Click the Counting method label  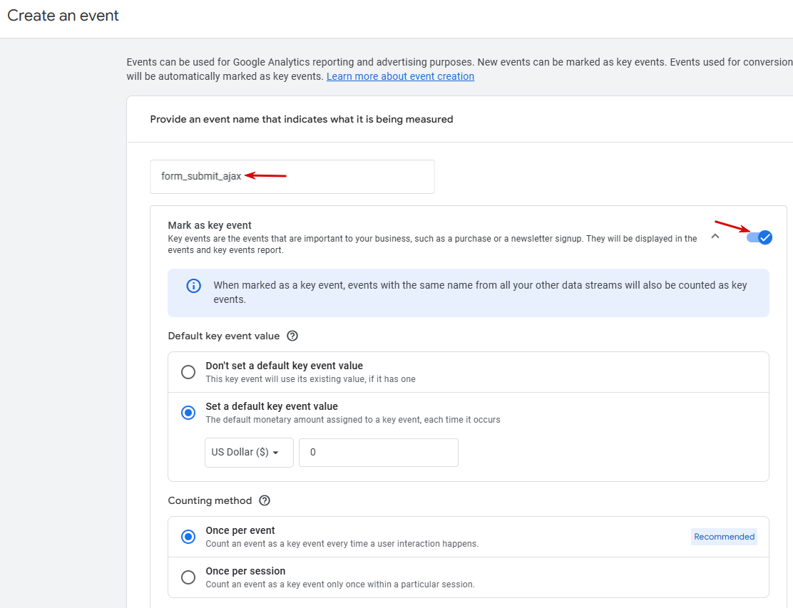point(210,500)
